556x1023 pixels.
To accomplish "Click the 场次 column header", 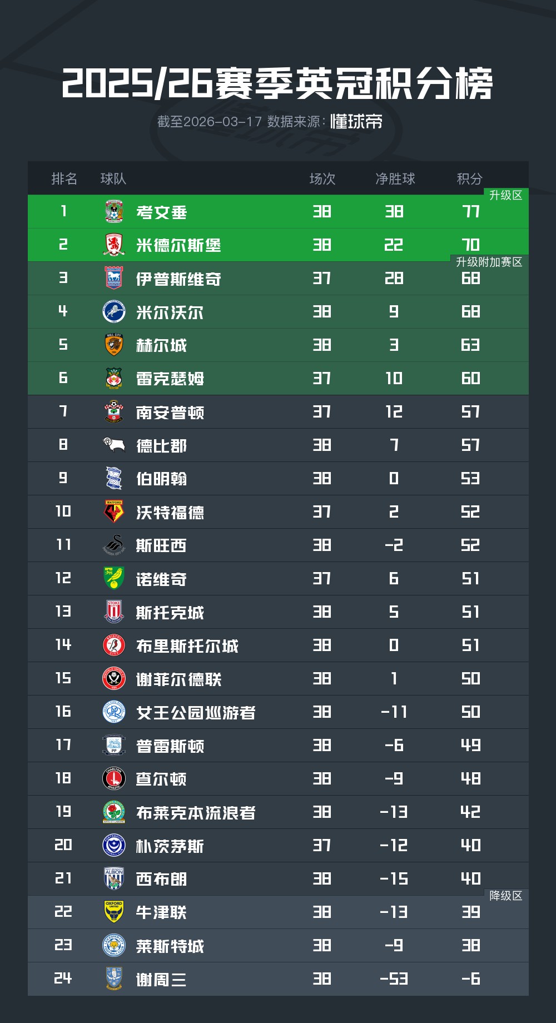I will pos(322,178).
